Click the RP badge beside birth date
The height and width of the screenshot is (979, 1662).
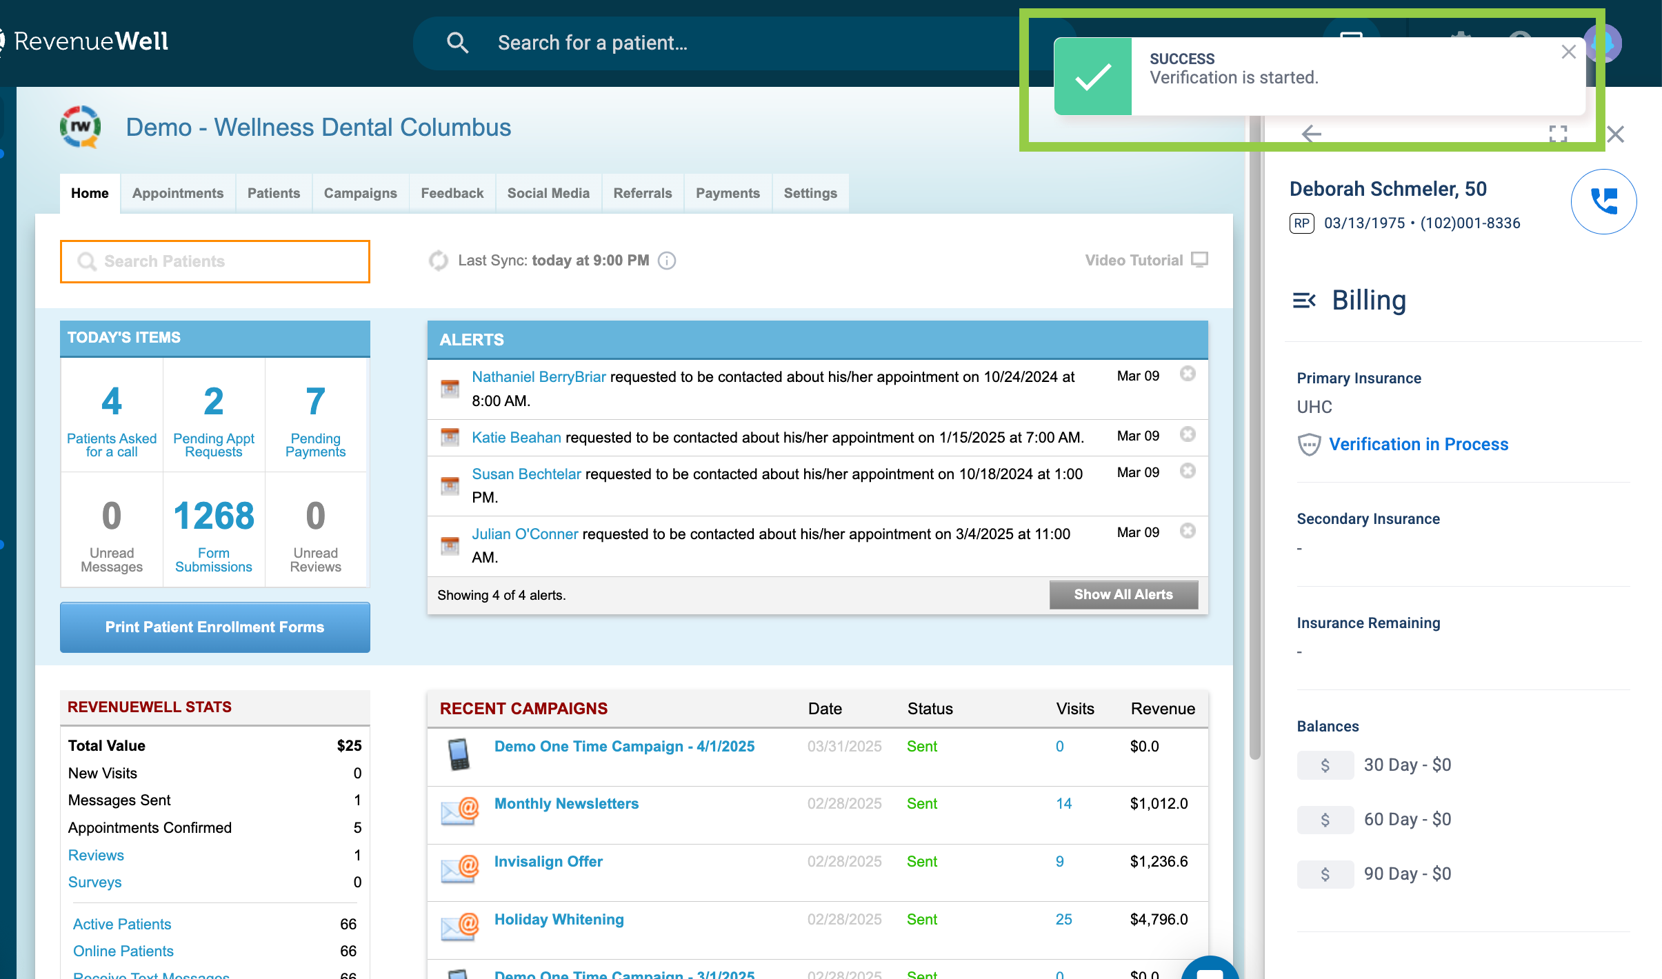click(1301, 223)
